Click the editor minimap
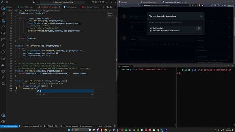Image resolution: width=235 pixels, height=132 pixels. point(111,15)
